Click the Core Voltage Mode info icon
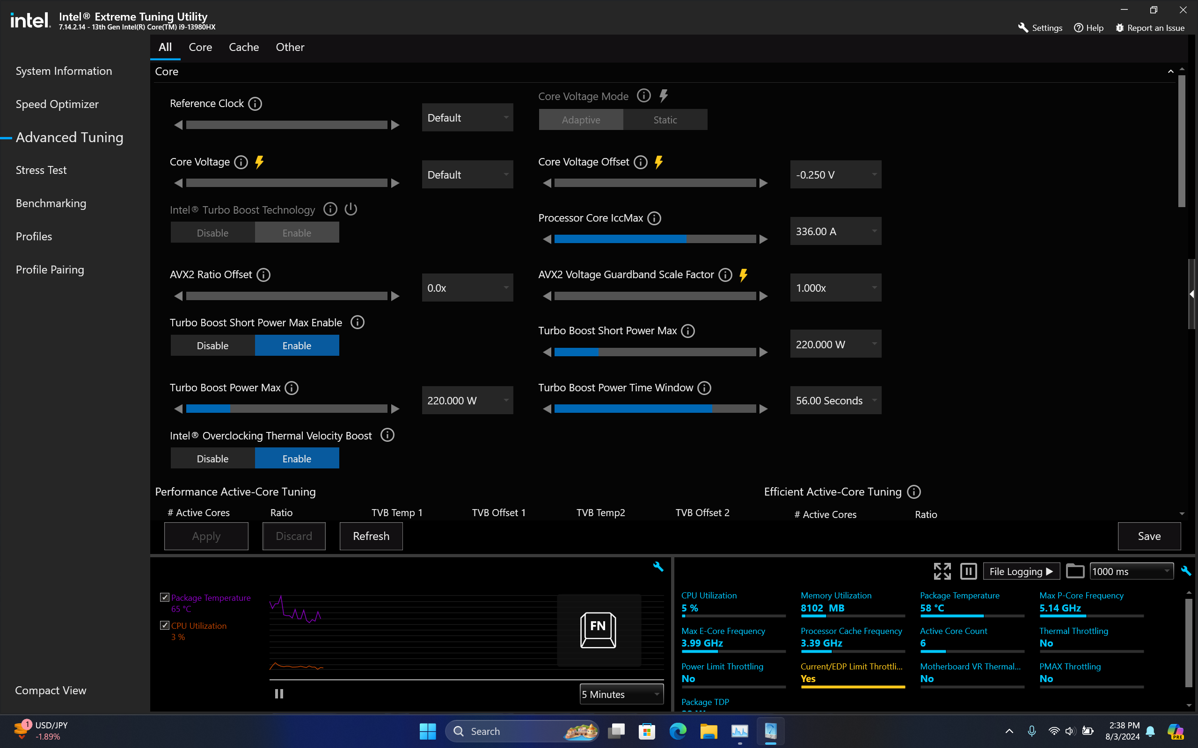The width and height of the screenshot is (1198, 748). pos(643,95)
